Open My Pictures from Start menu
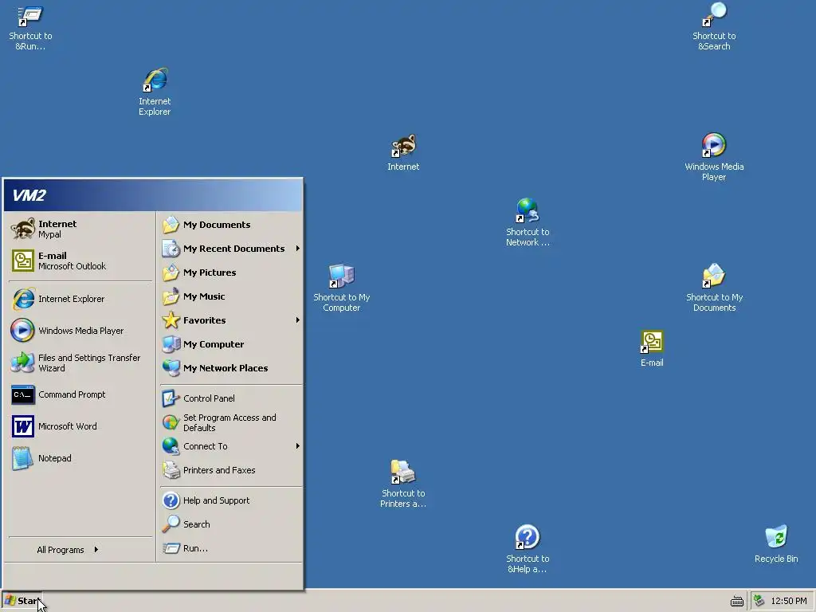Viewport: 816px width, 612px height. coord(231,273)
